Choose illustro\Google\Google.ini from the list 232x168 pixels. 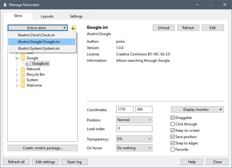point(42,42)
